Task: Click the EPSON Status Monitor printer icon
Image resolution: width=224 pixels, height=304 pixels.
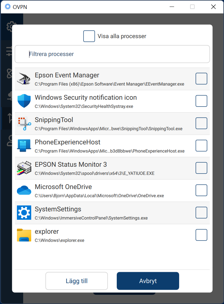Action: coord(24,168)
